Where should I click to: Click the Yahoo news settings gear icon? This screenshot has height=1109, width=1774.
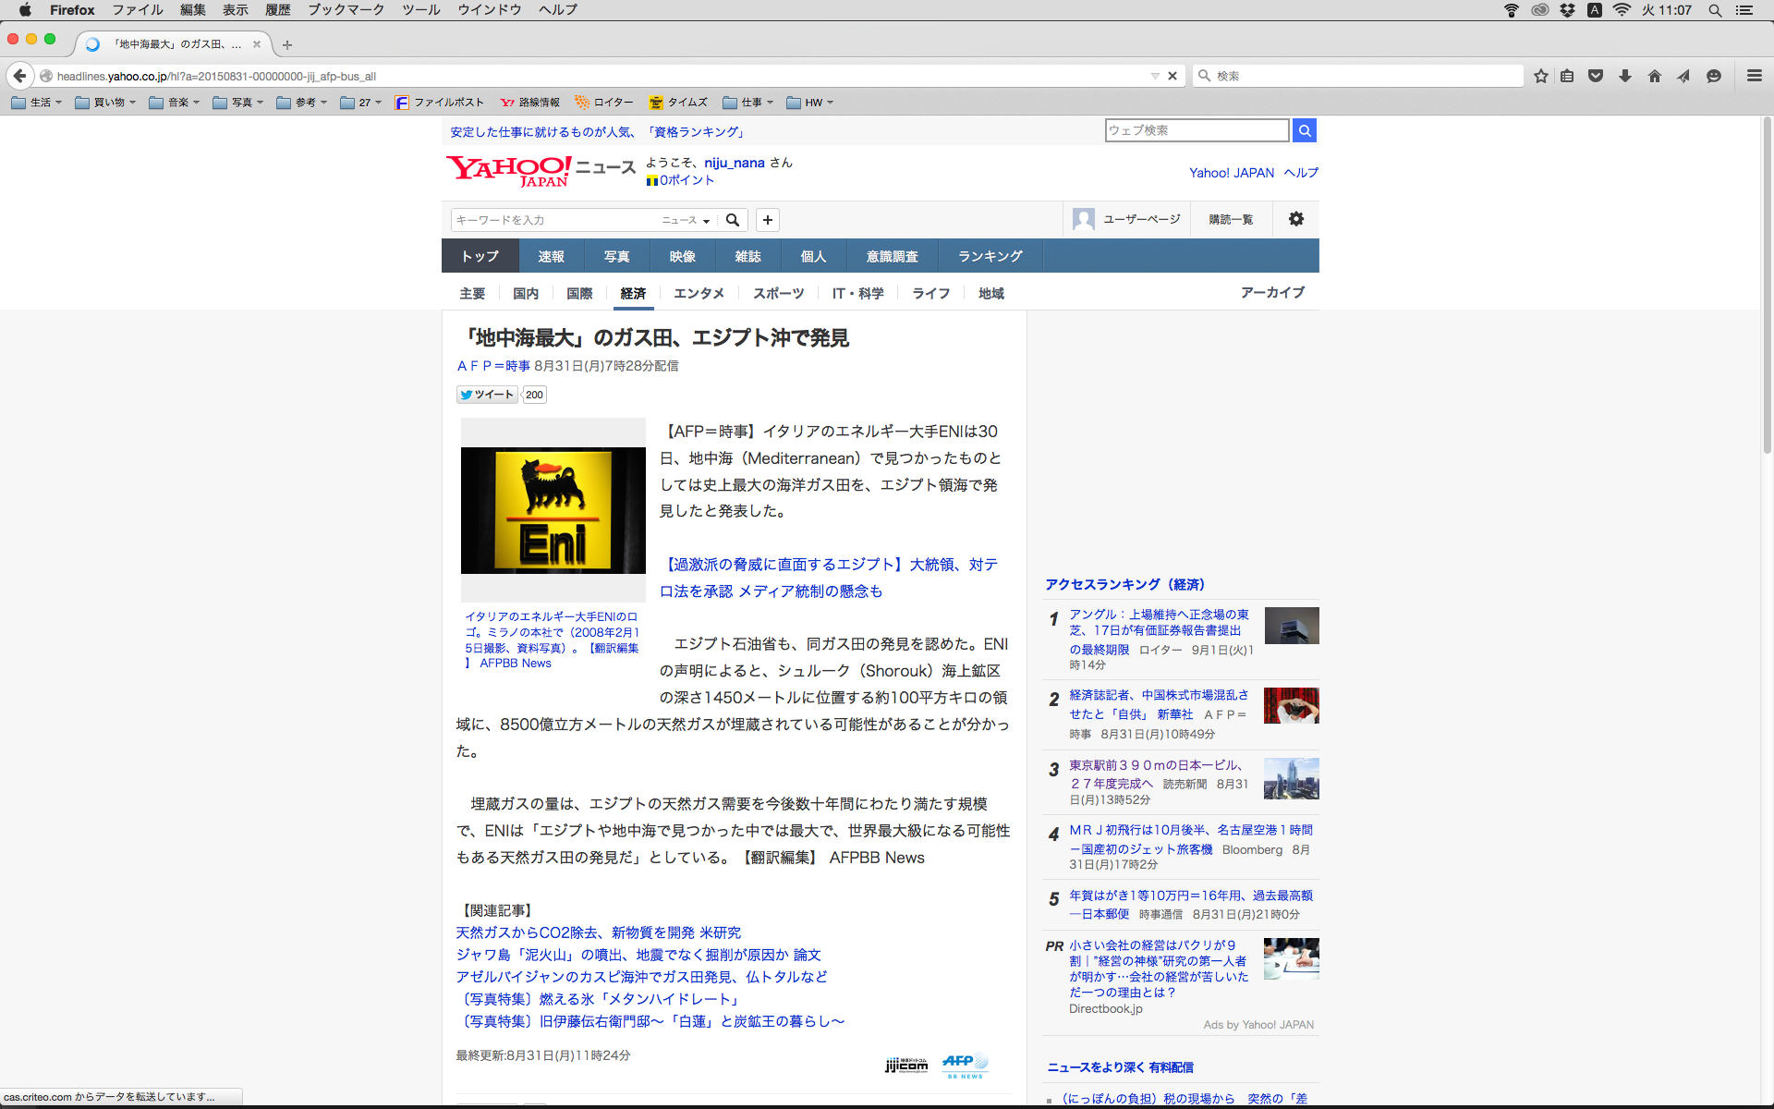[1295, 219]
